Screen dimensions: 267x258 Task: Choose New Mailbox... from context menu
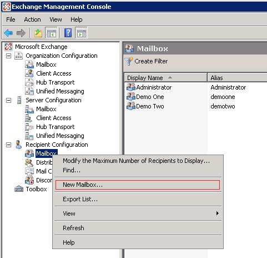138,185
